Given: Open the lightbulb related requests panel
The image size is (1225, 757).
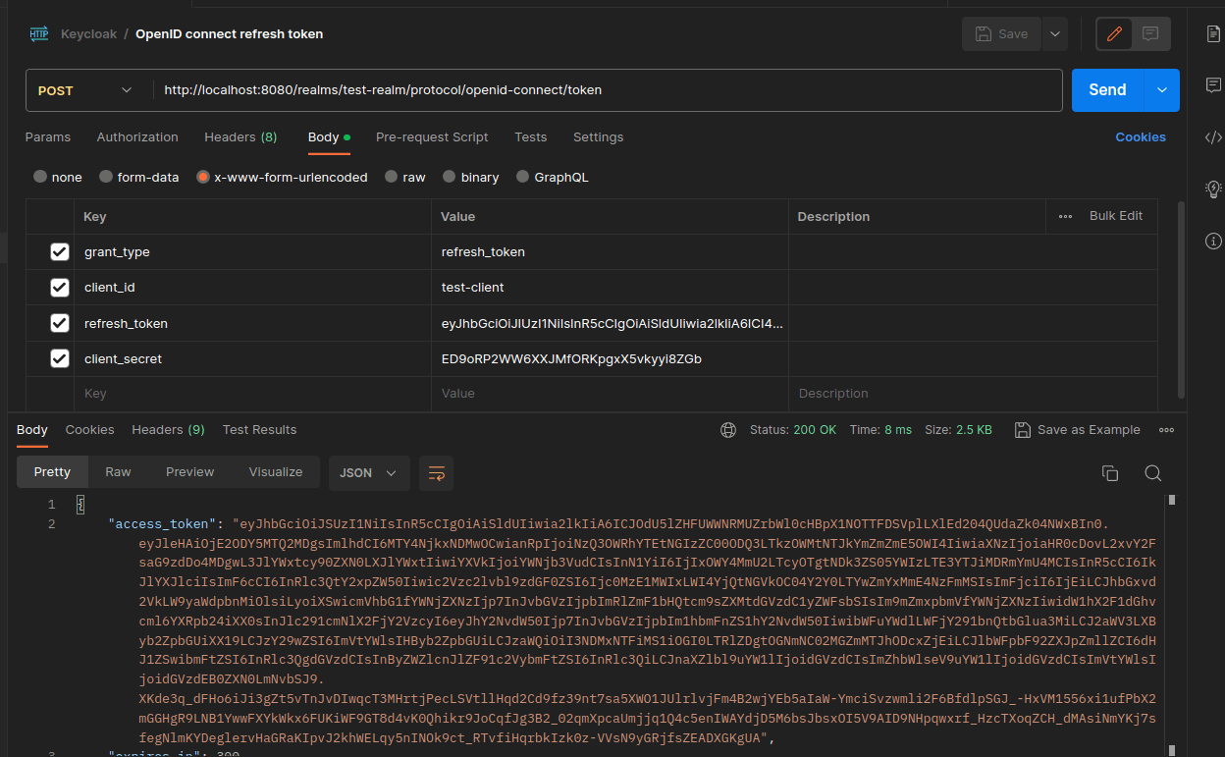Looking at the screenshot, I should tap(1213, 189).
